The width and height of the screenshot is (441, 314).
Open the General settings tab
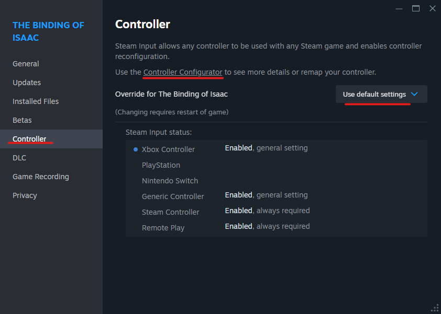point(26,64)
